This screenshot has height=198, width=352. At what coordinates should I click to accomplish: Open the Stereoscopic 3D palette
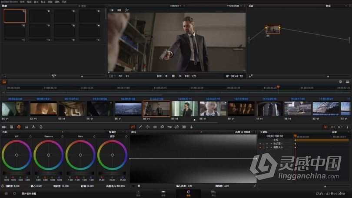[184, 127]
